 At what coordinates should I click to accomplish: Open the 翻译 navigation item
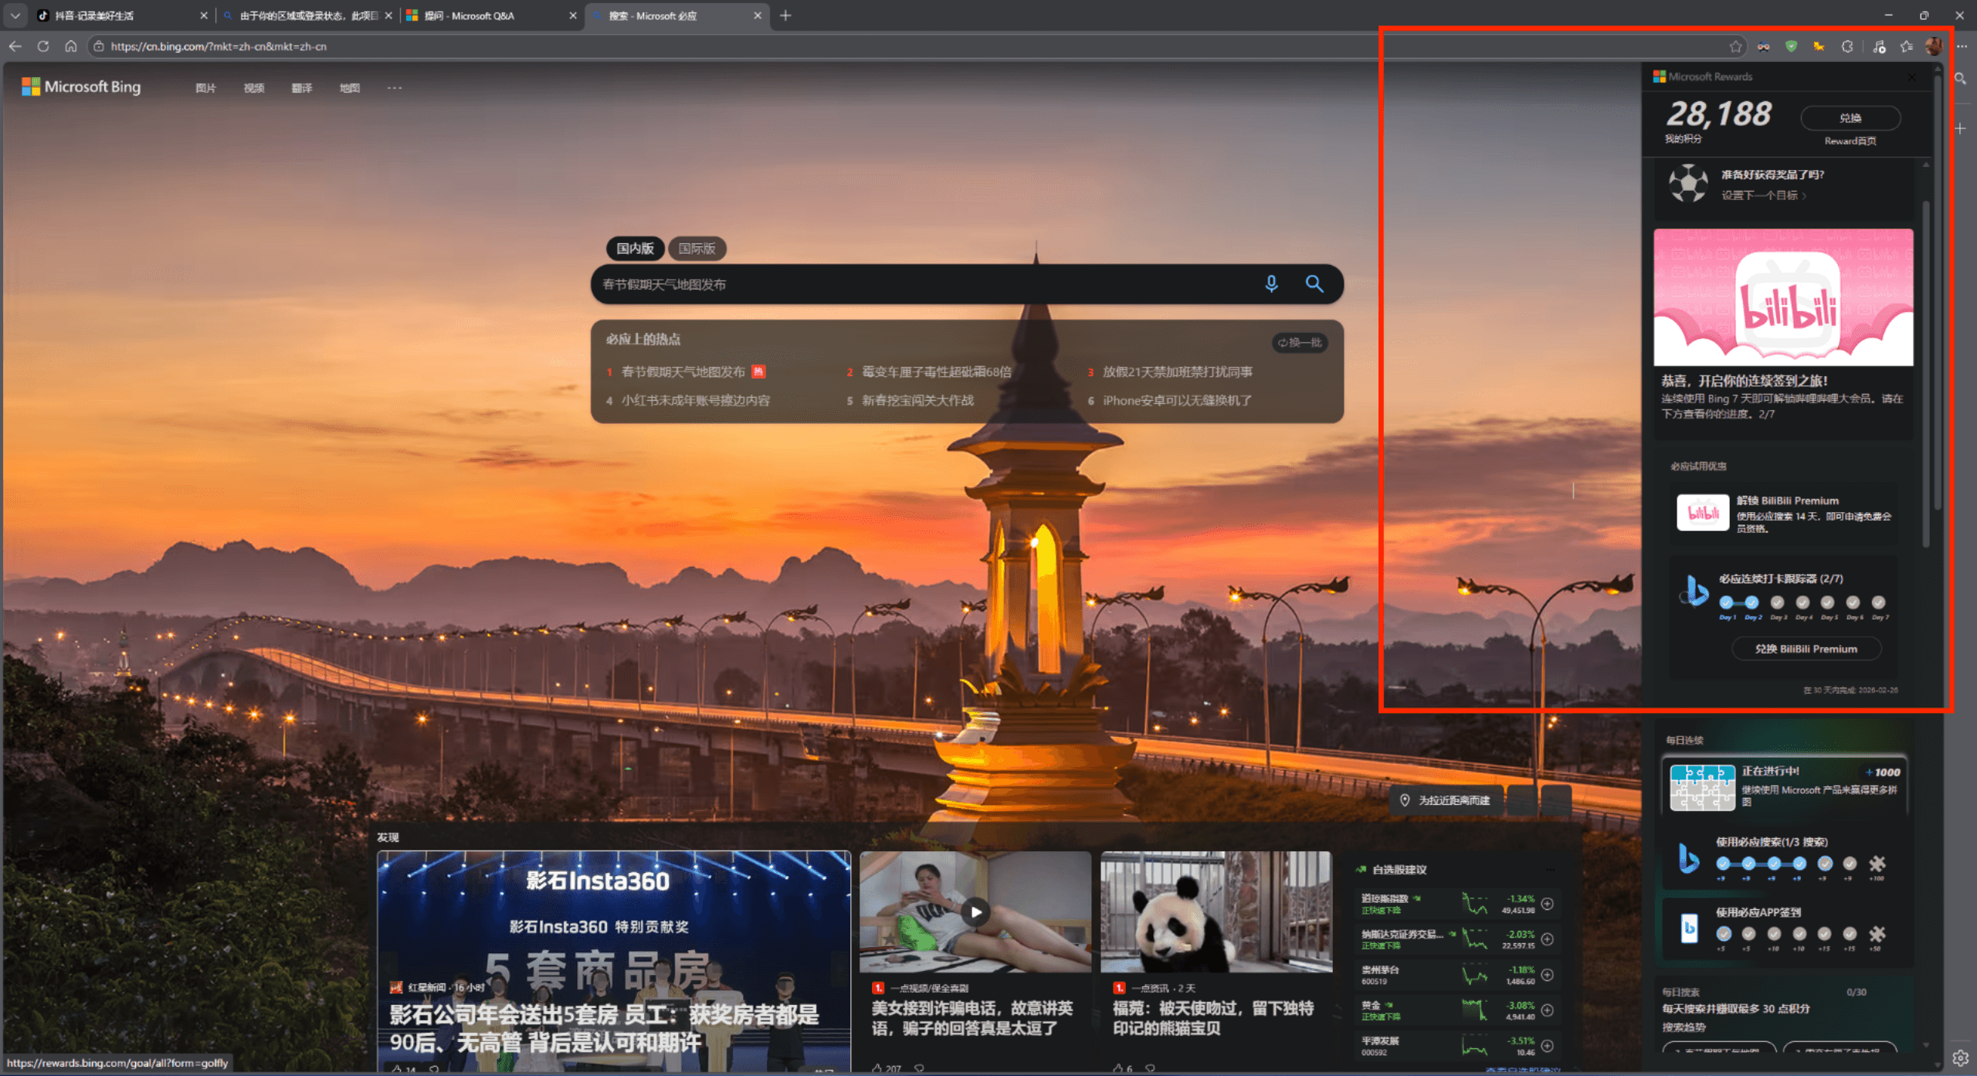point(302,88)
